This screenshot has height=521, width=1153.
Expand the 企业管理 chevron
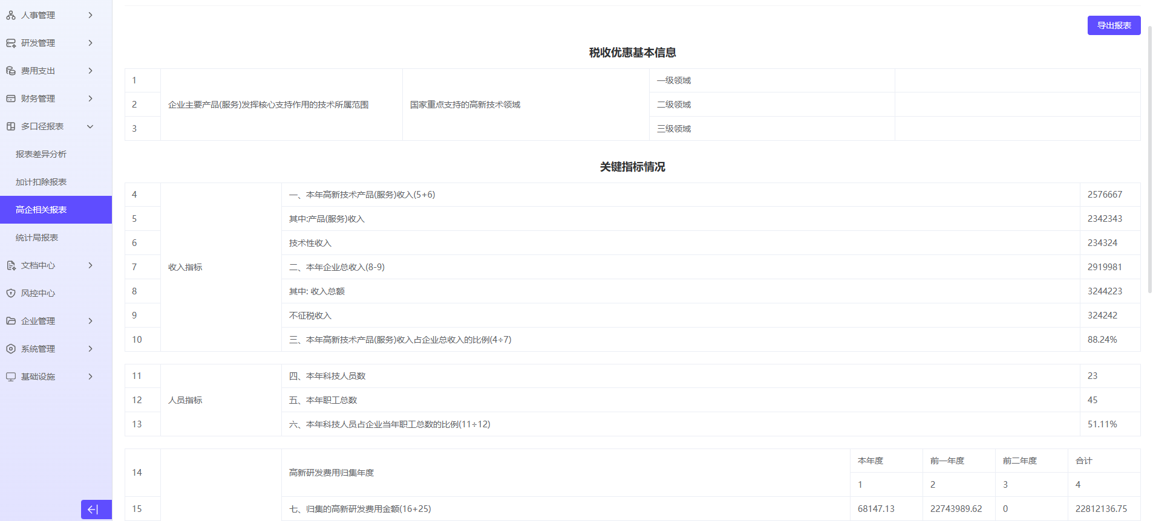point(91,321)
